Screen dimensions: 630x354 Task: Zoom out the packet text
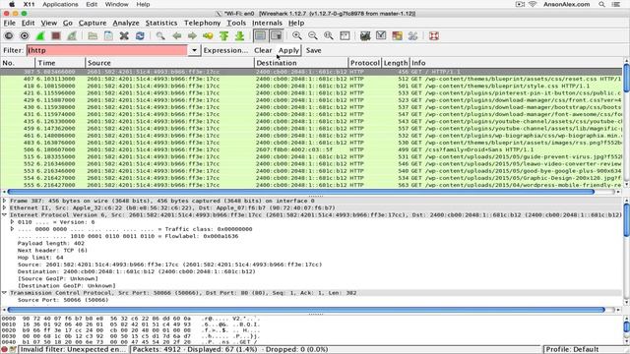pos(313,36)
